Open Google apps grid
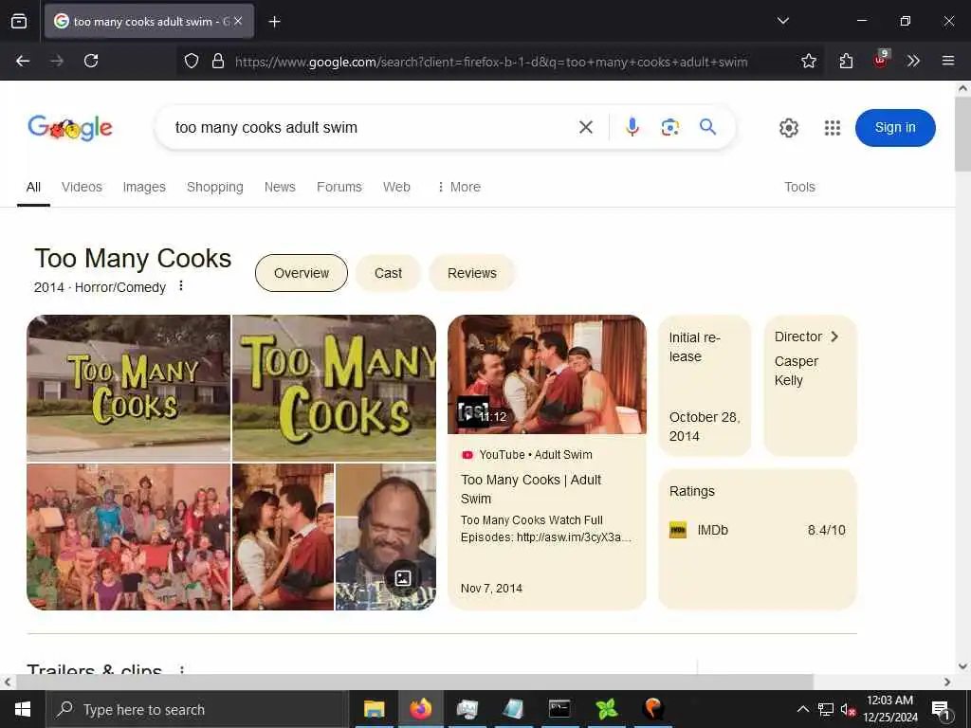This screenshot has width=971, height=728. (x=833, y=128)
